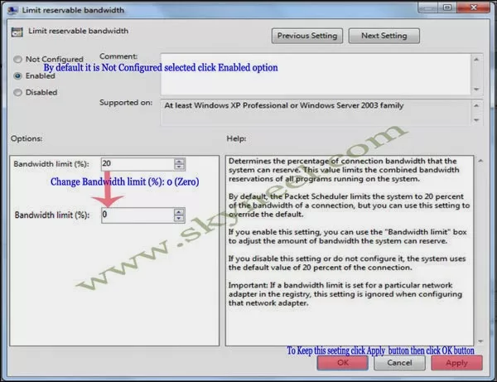
Task: Decrease the 0 bandwidth limit with down spinner
Action: pos(179,219)
